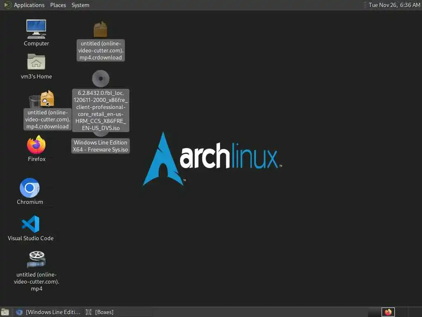Switch to Windows Line Edition taskbar window
The image size is (422, 317).
point(48,312)
